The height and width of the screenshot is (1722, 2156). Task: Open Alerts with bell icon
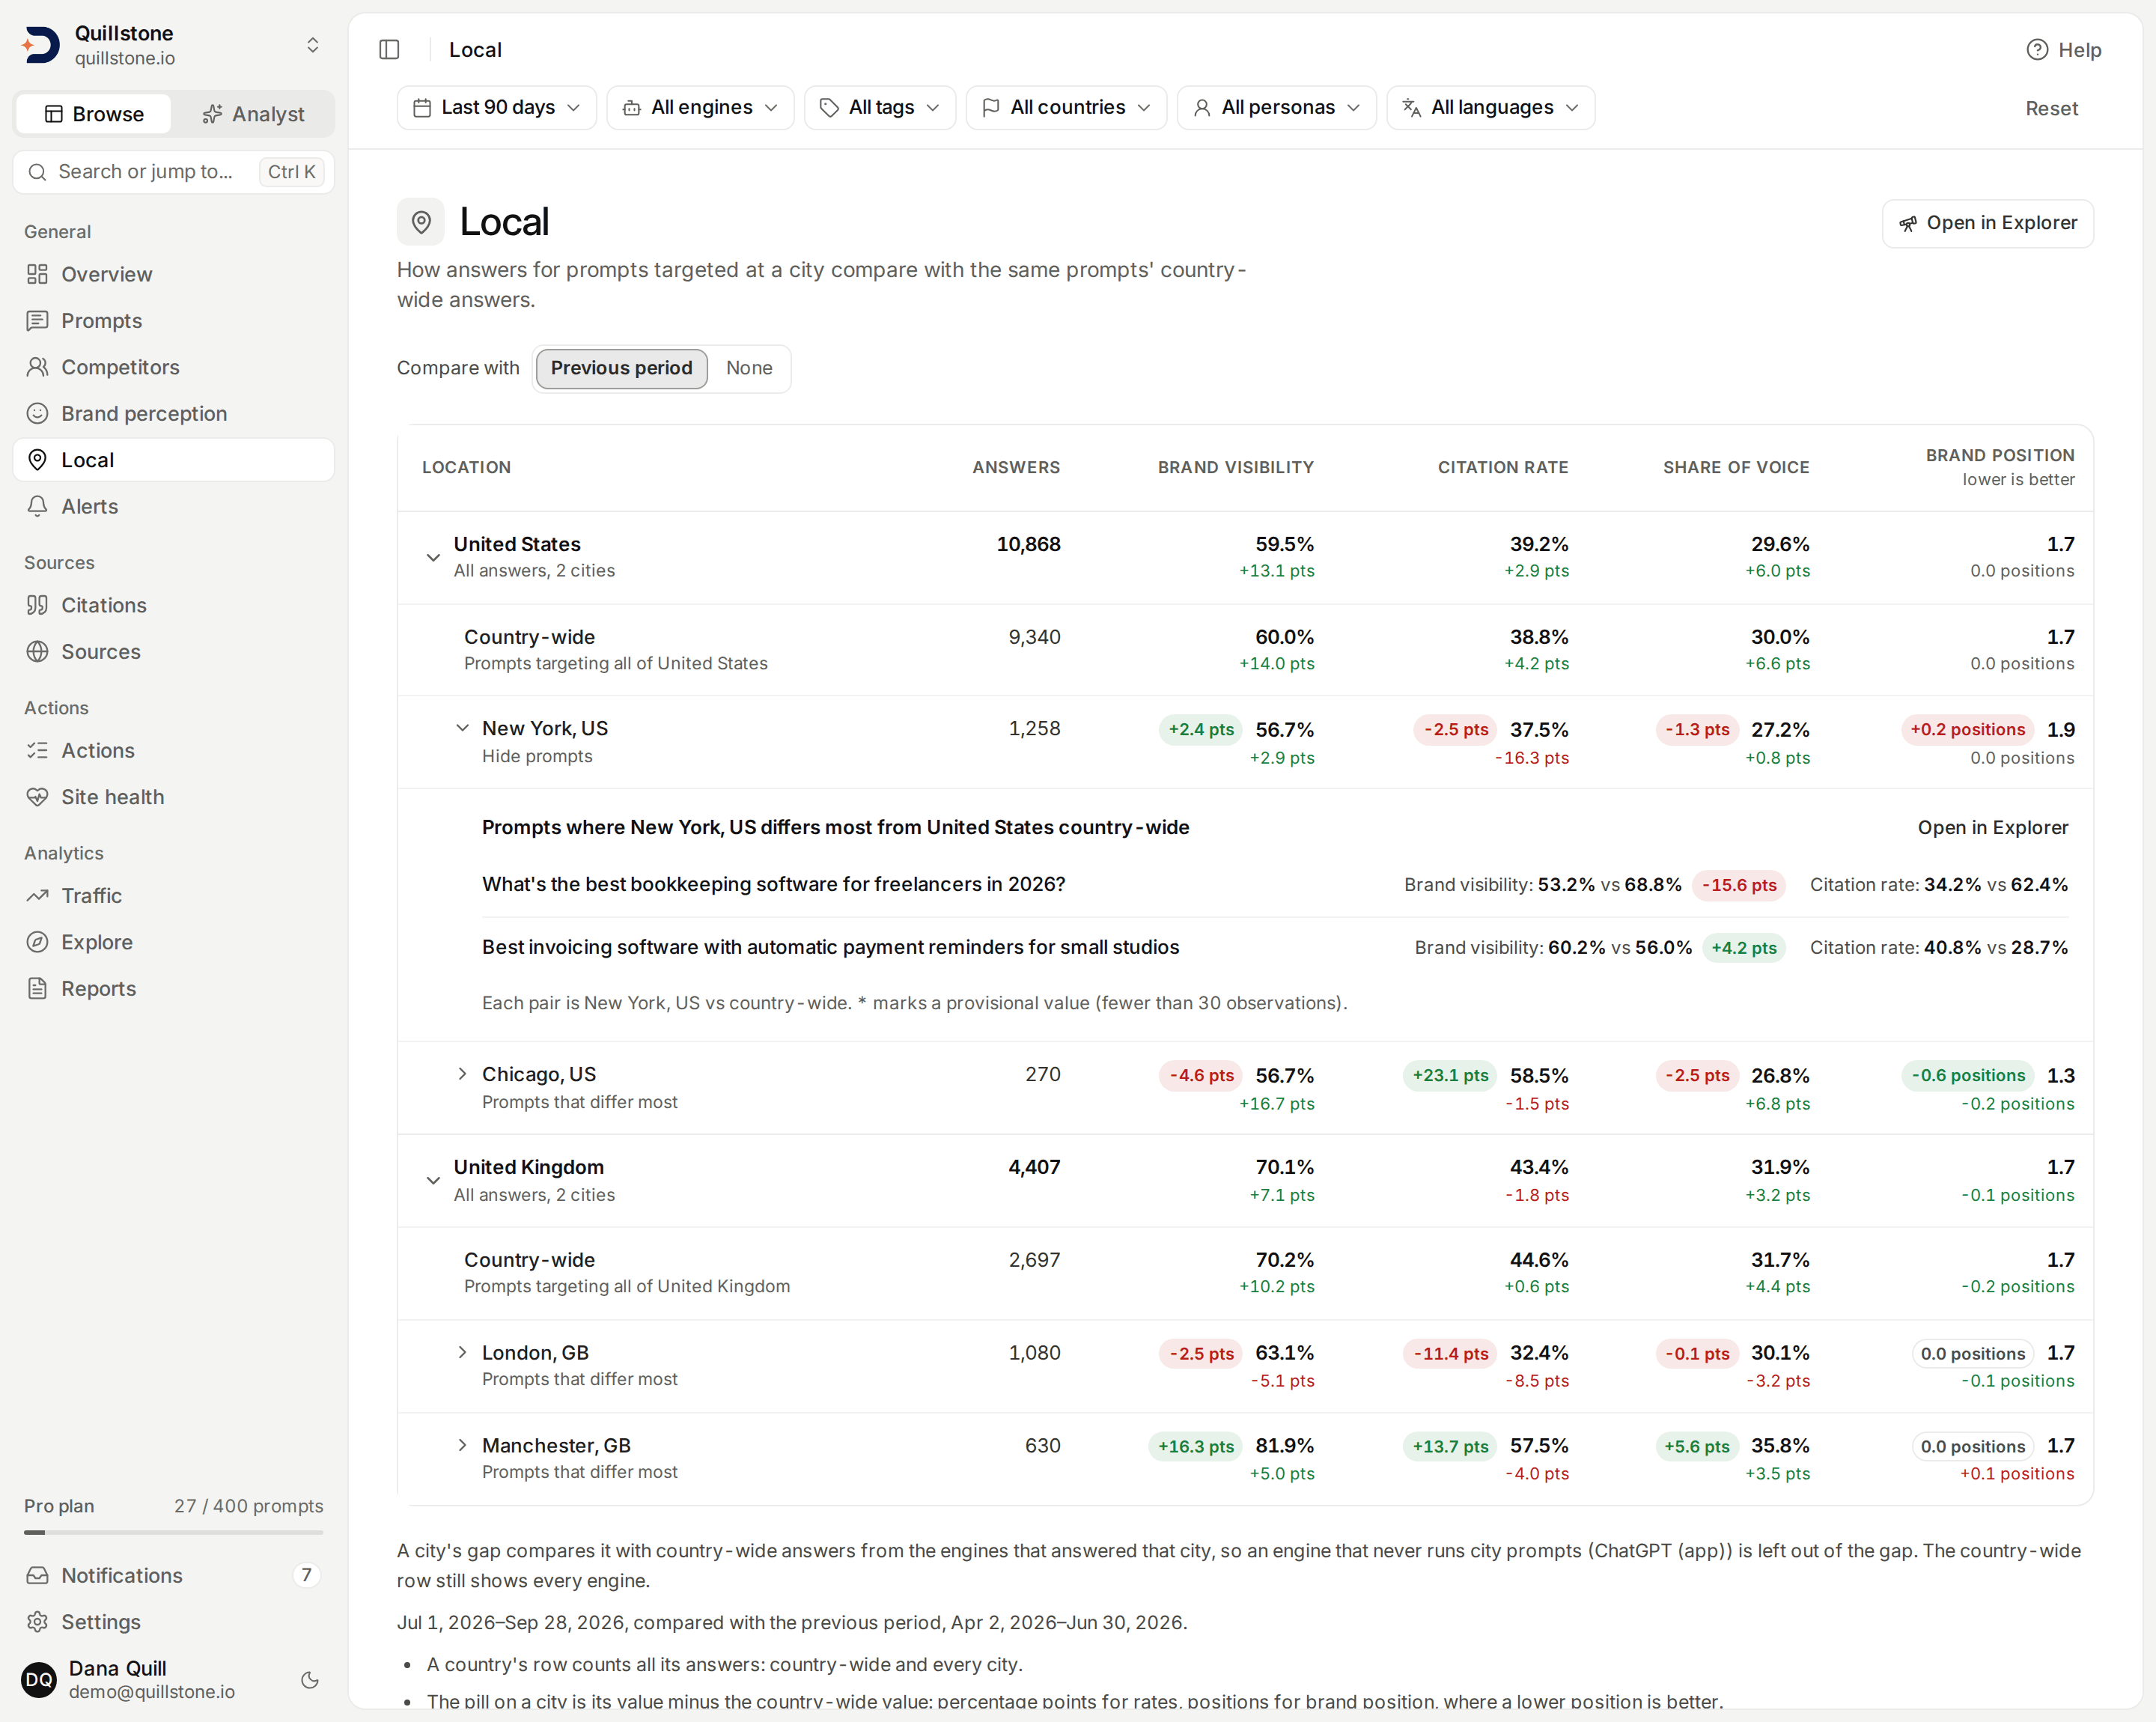tap(174, 506)
